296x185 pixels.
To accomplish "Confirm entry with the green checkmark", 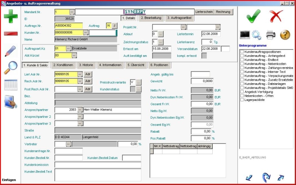I will coord(252,17).
